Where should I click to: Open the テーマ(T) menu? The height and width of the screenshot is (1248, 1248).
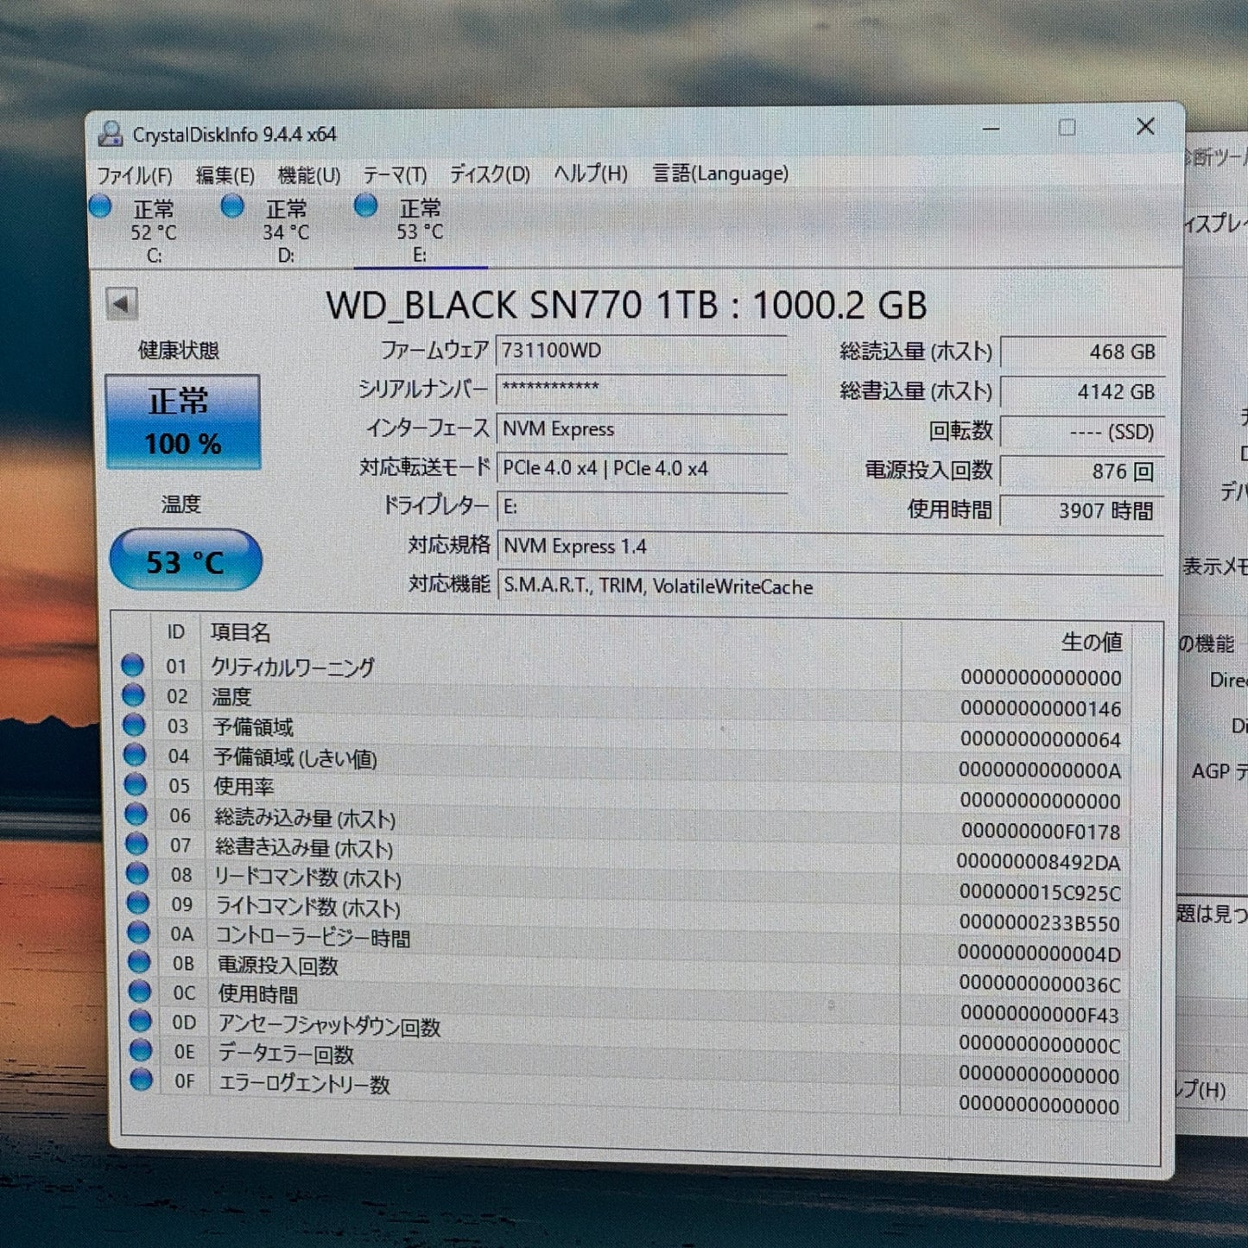[395, 175]
